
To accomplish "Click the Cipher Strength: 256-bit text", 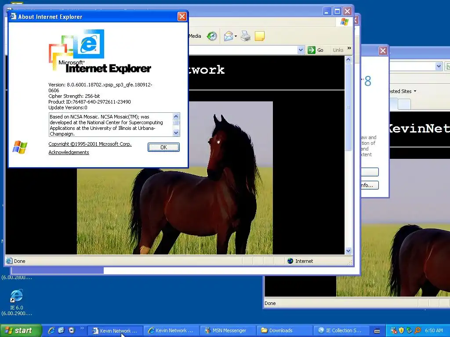I will coord(74,96).
